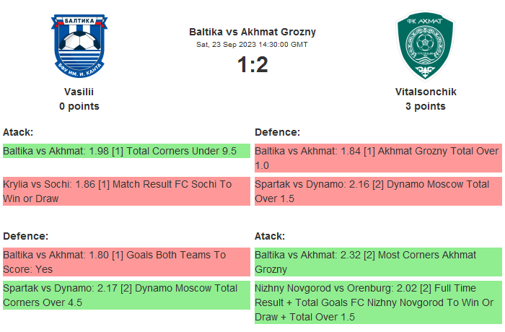
Task: Click the Baltika club logo
Action: [79, 45]
